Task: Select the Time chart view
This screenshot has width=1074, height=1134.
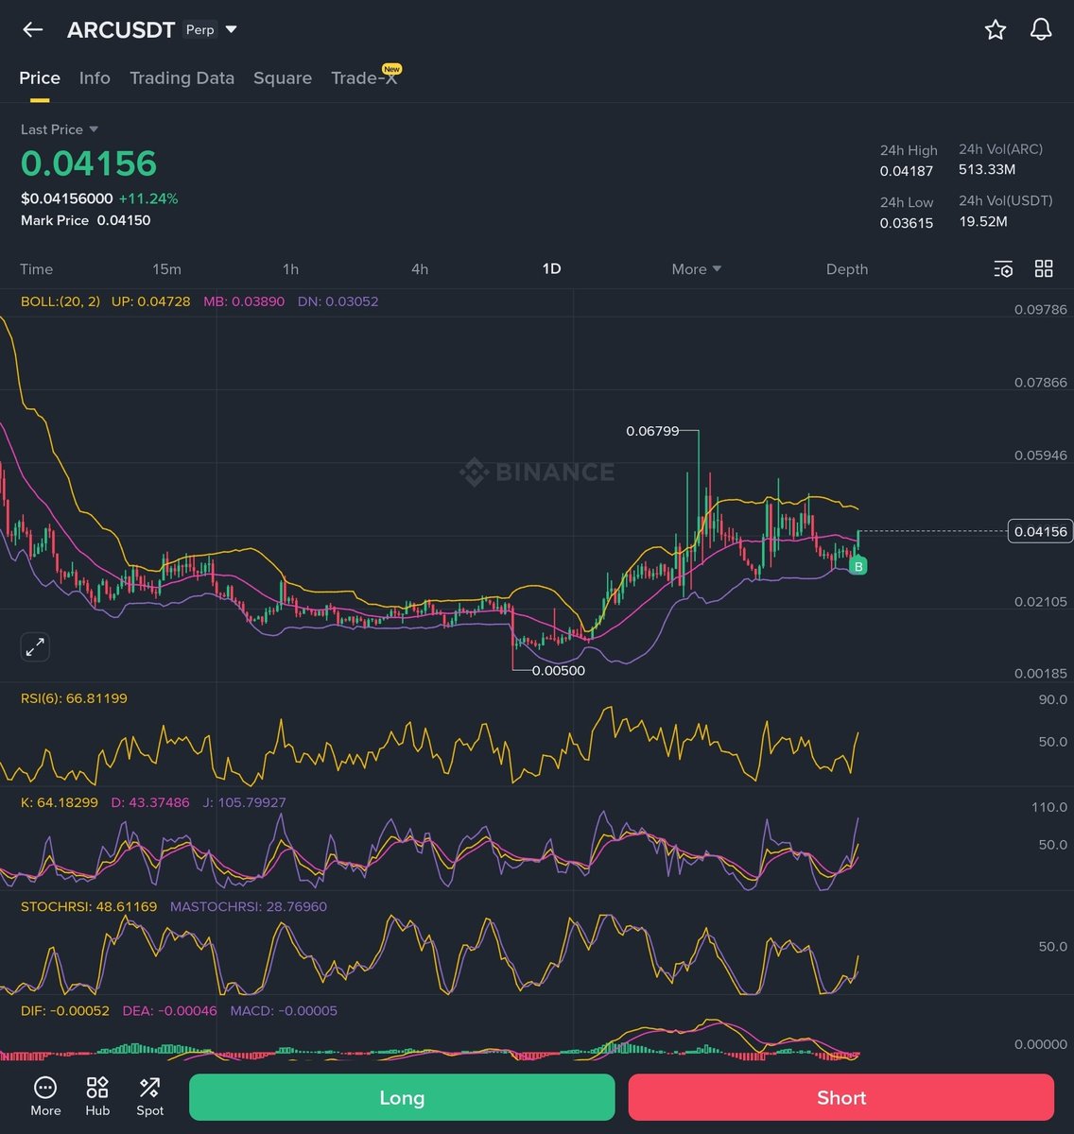Action: pyautogui.click(x=37, y=269)
